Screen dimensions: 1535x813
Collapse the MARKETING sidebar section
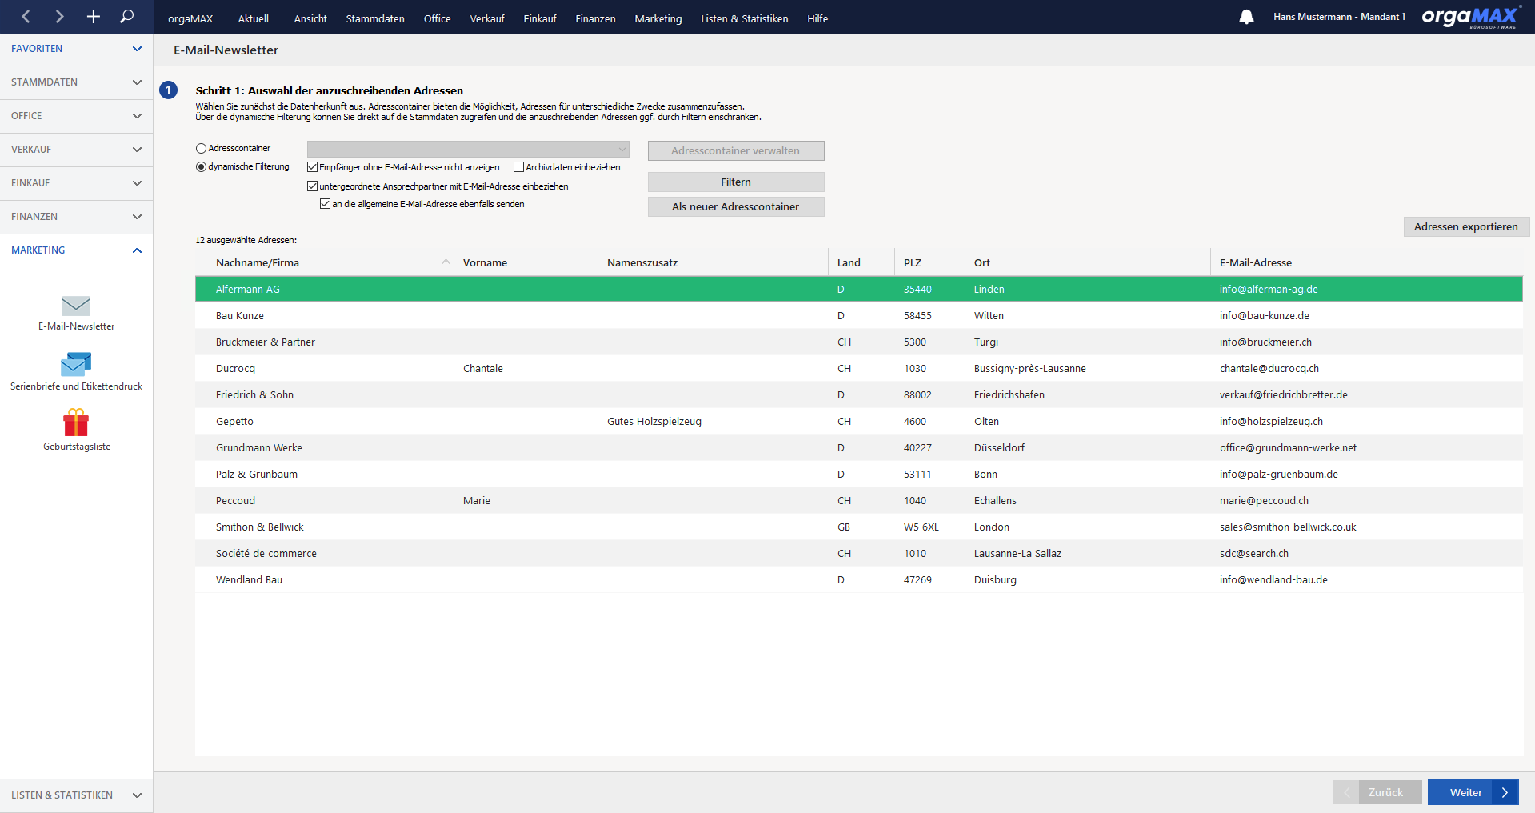(x=76, y=250)
